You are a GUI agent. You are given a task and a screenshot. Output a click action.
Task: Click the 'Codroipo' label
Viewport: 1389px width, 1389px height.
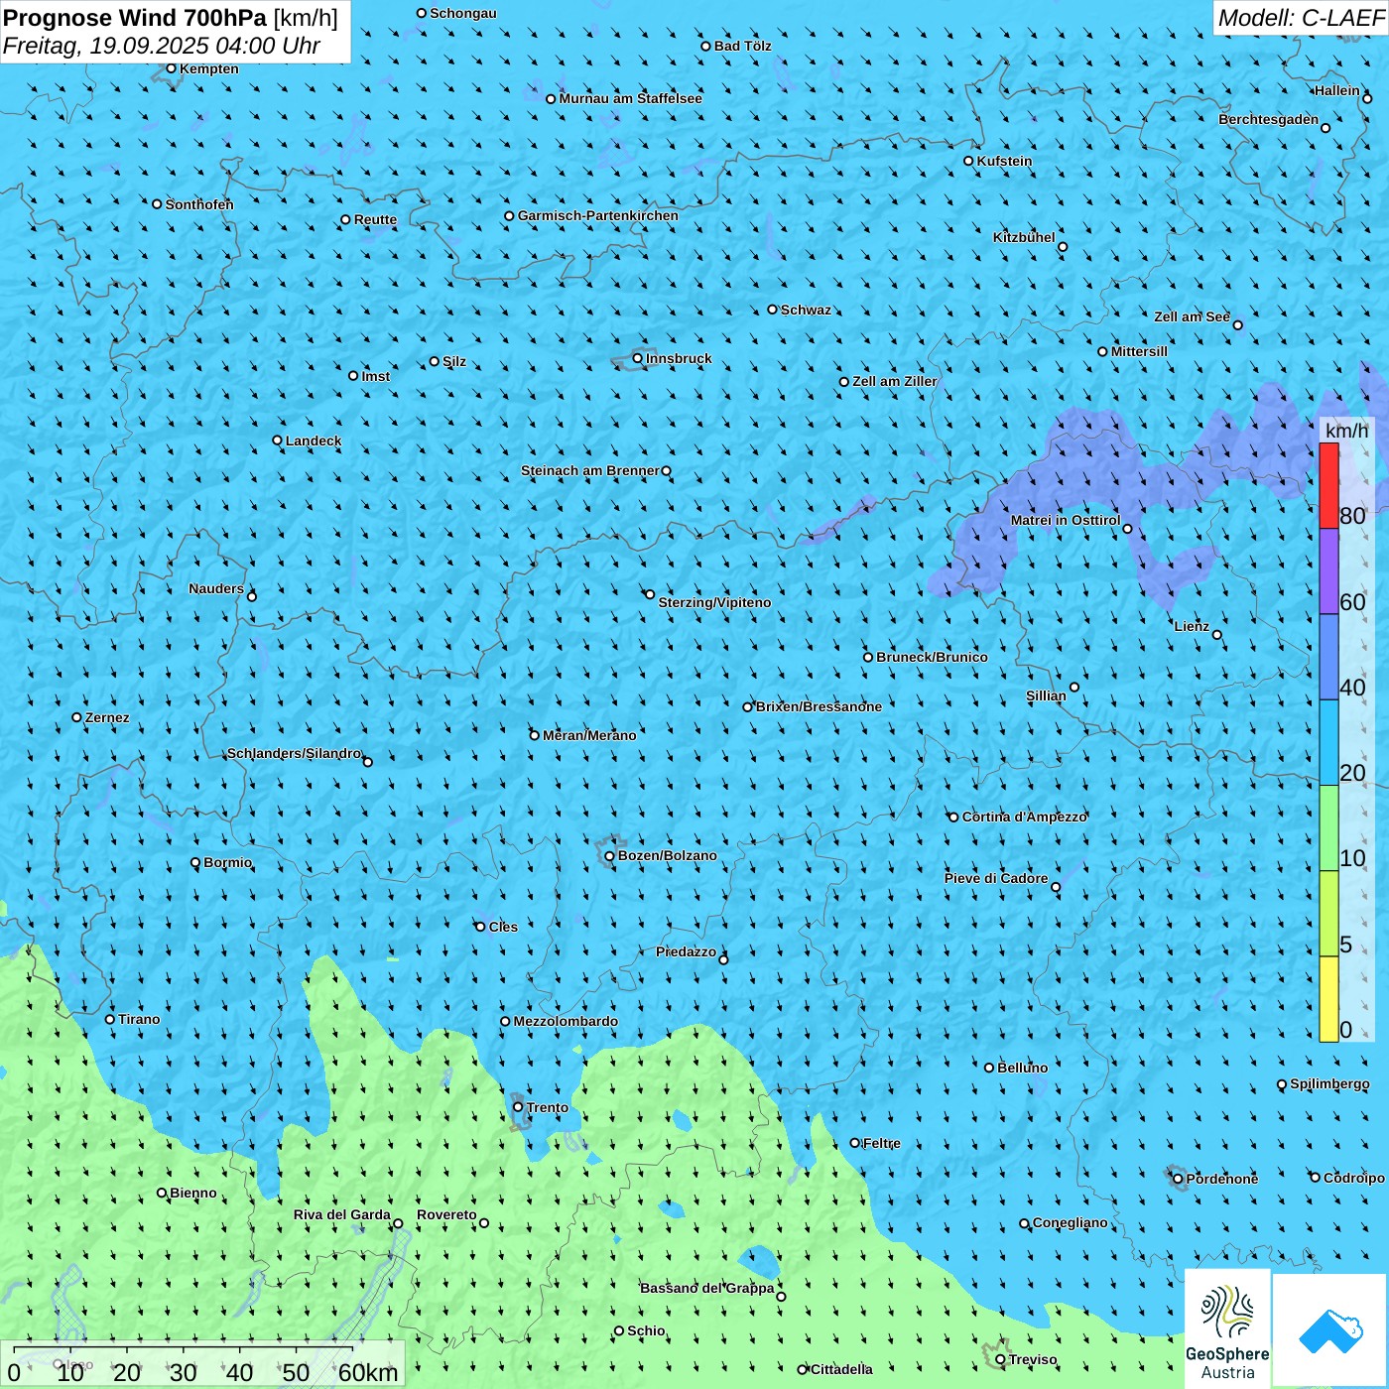coord(1354,1178)
